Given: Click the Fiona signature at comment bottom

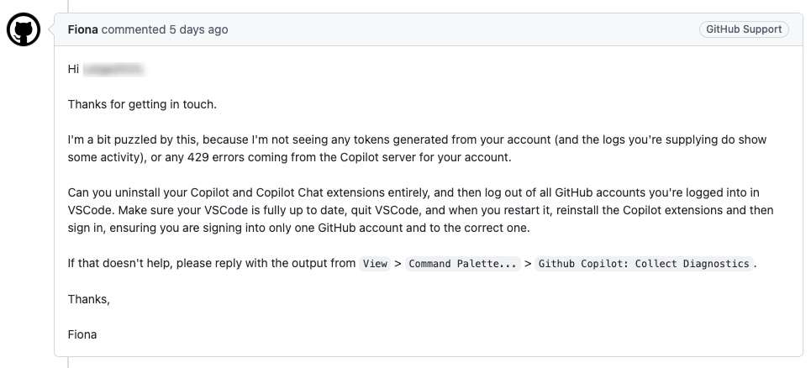Looking at the screenshot, I should 82,334.
